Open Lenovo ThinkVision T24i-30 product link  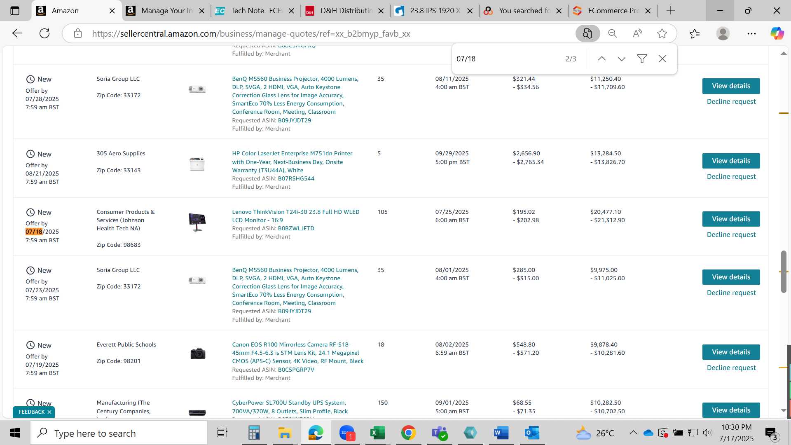296,216
